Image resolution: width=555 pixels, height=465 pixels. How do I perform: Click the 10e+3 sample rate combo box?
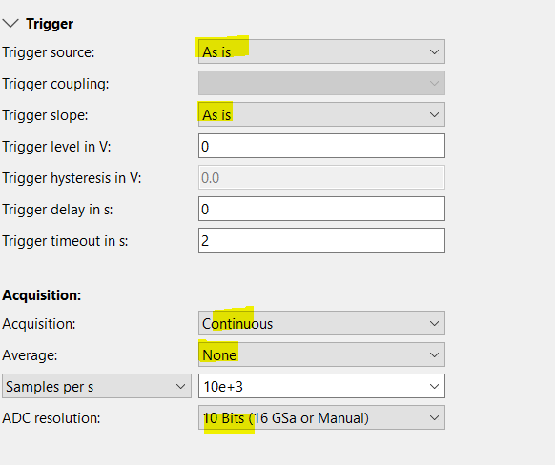click(x=321, y=386)
